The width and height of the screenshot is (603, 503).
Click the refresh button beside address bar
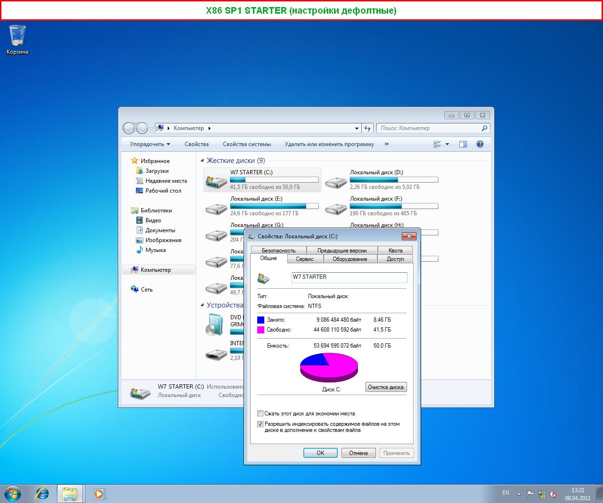tap(368, 128)
